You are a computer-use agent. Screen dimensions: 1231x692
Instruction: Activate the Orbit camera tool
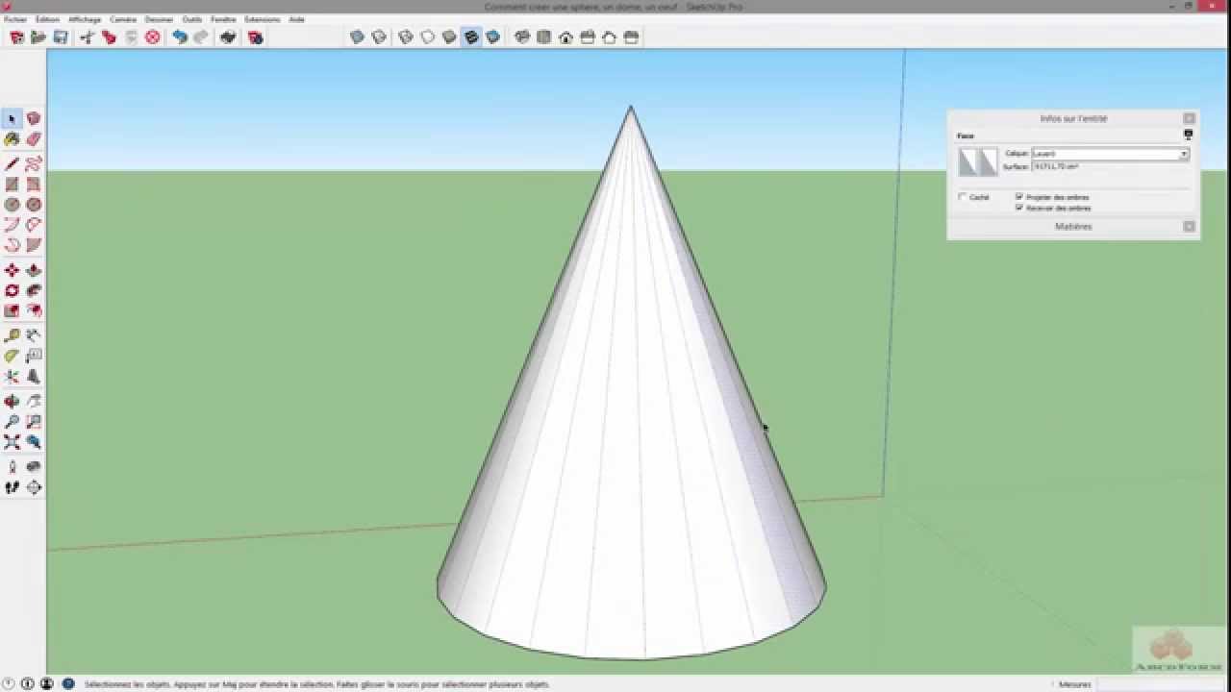[12, 402]
